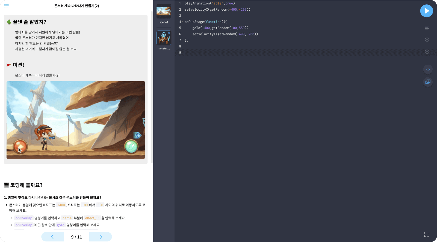The height and width of the screenshot is (242, 437).
Task: Toggle fullscreen mode icon
Action: [x=427, y=234]
